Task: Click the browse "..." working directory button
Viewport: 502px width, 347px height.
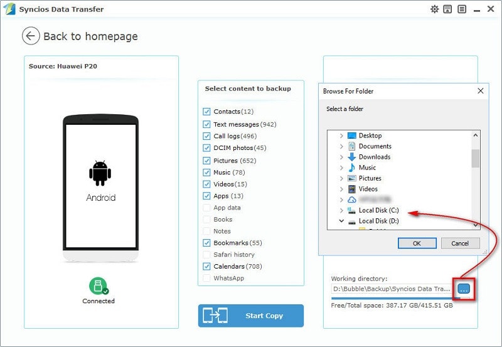Action: (x=464, y=289)
